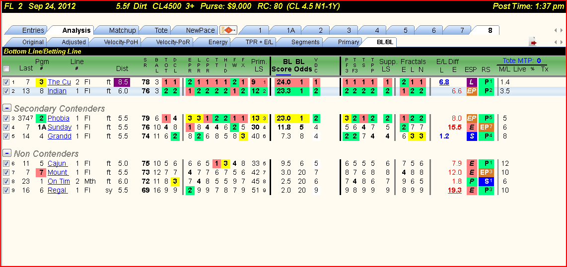Click ESP badge L for The Cu
567x267 pixels.
pos(472,82)
